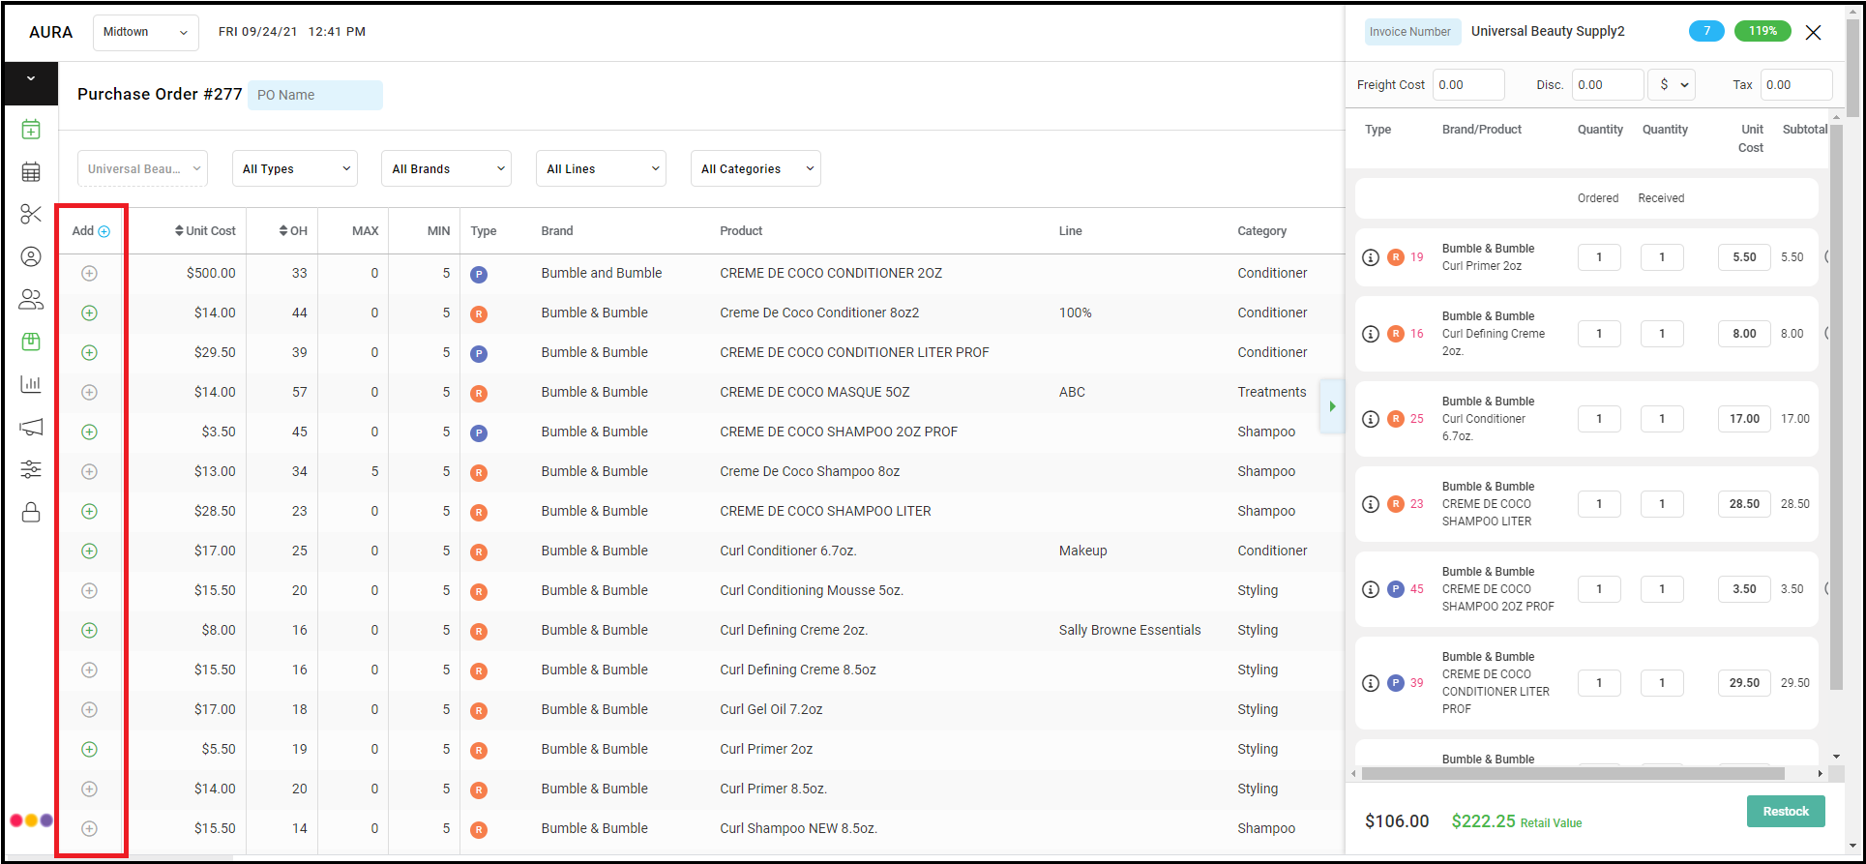Add Curl Primer 8.5oz. row
1866x864 pixels.
[x=89, y=790]
